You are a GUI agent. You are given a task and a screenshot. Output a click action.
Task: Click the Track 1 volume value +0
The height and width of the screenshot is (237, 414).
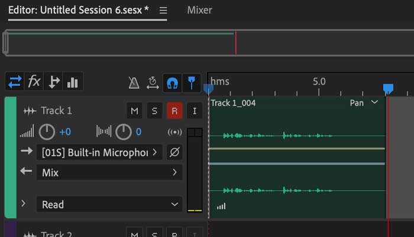[x=65, y=132]
